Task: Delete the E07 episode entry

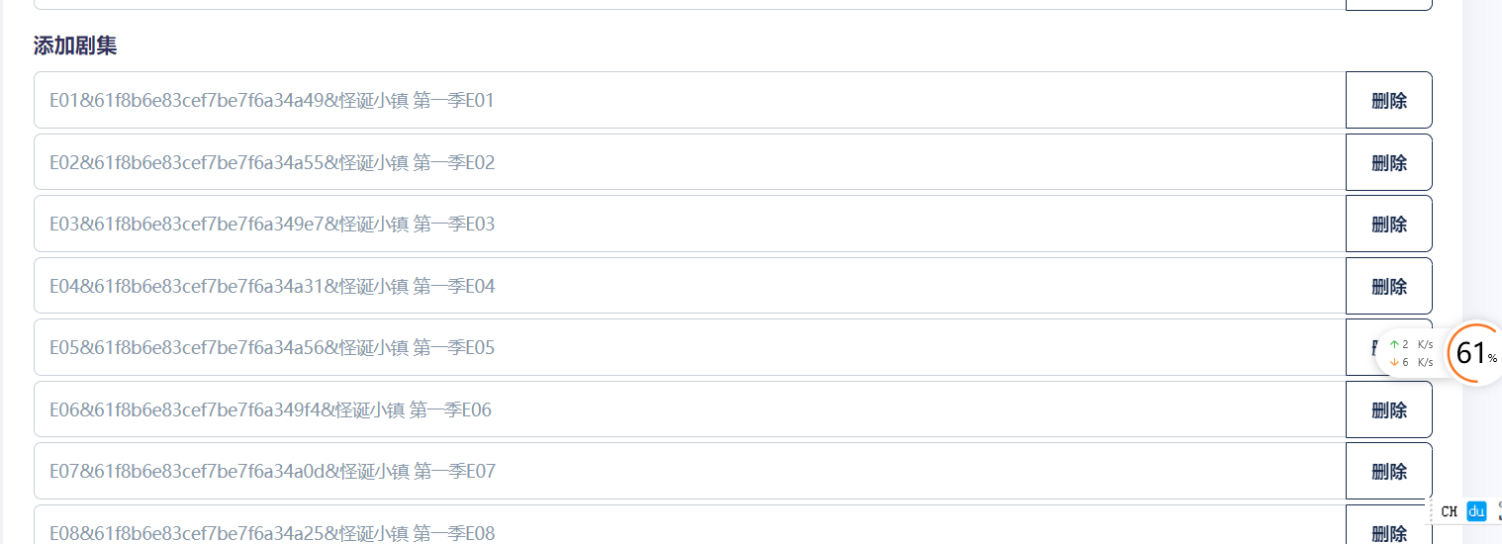Action: click(x=1388, y=471)
